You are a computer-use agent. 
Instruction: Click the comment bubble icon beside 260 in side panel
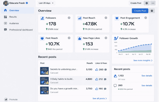pyautogui.click(x=115, y=86)
